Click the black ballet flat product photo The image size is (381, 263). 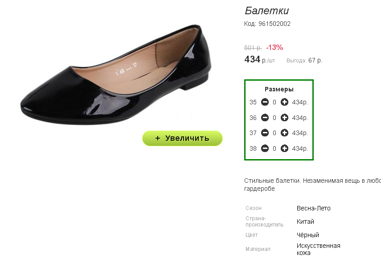click(x=116, y=74)
